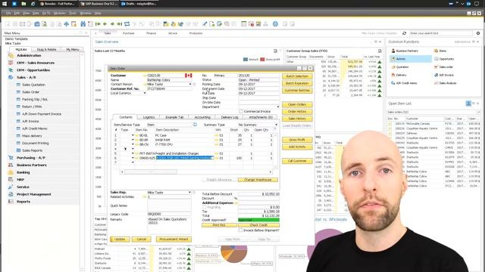This screenshot has width=485, height=272.
Task: Click the Check Credit button
Action: (258, 225)
